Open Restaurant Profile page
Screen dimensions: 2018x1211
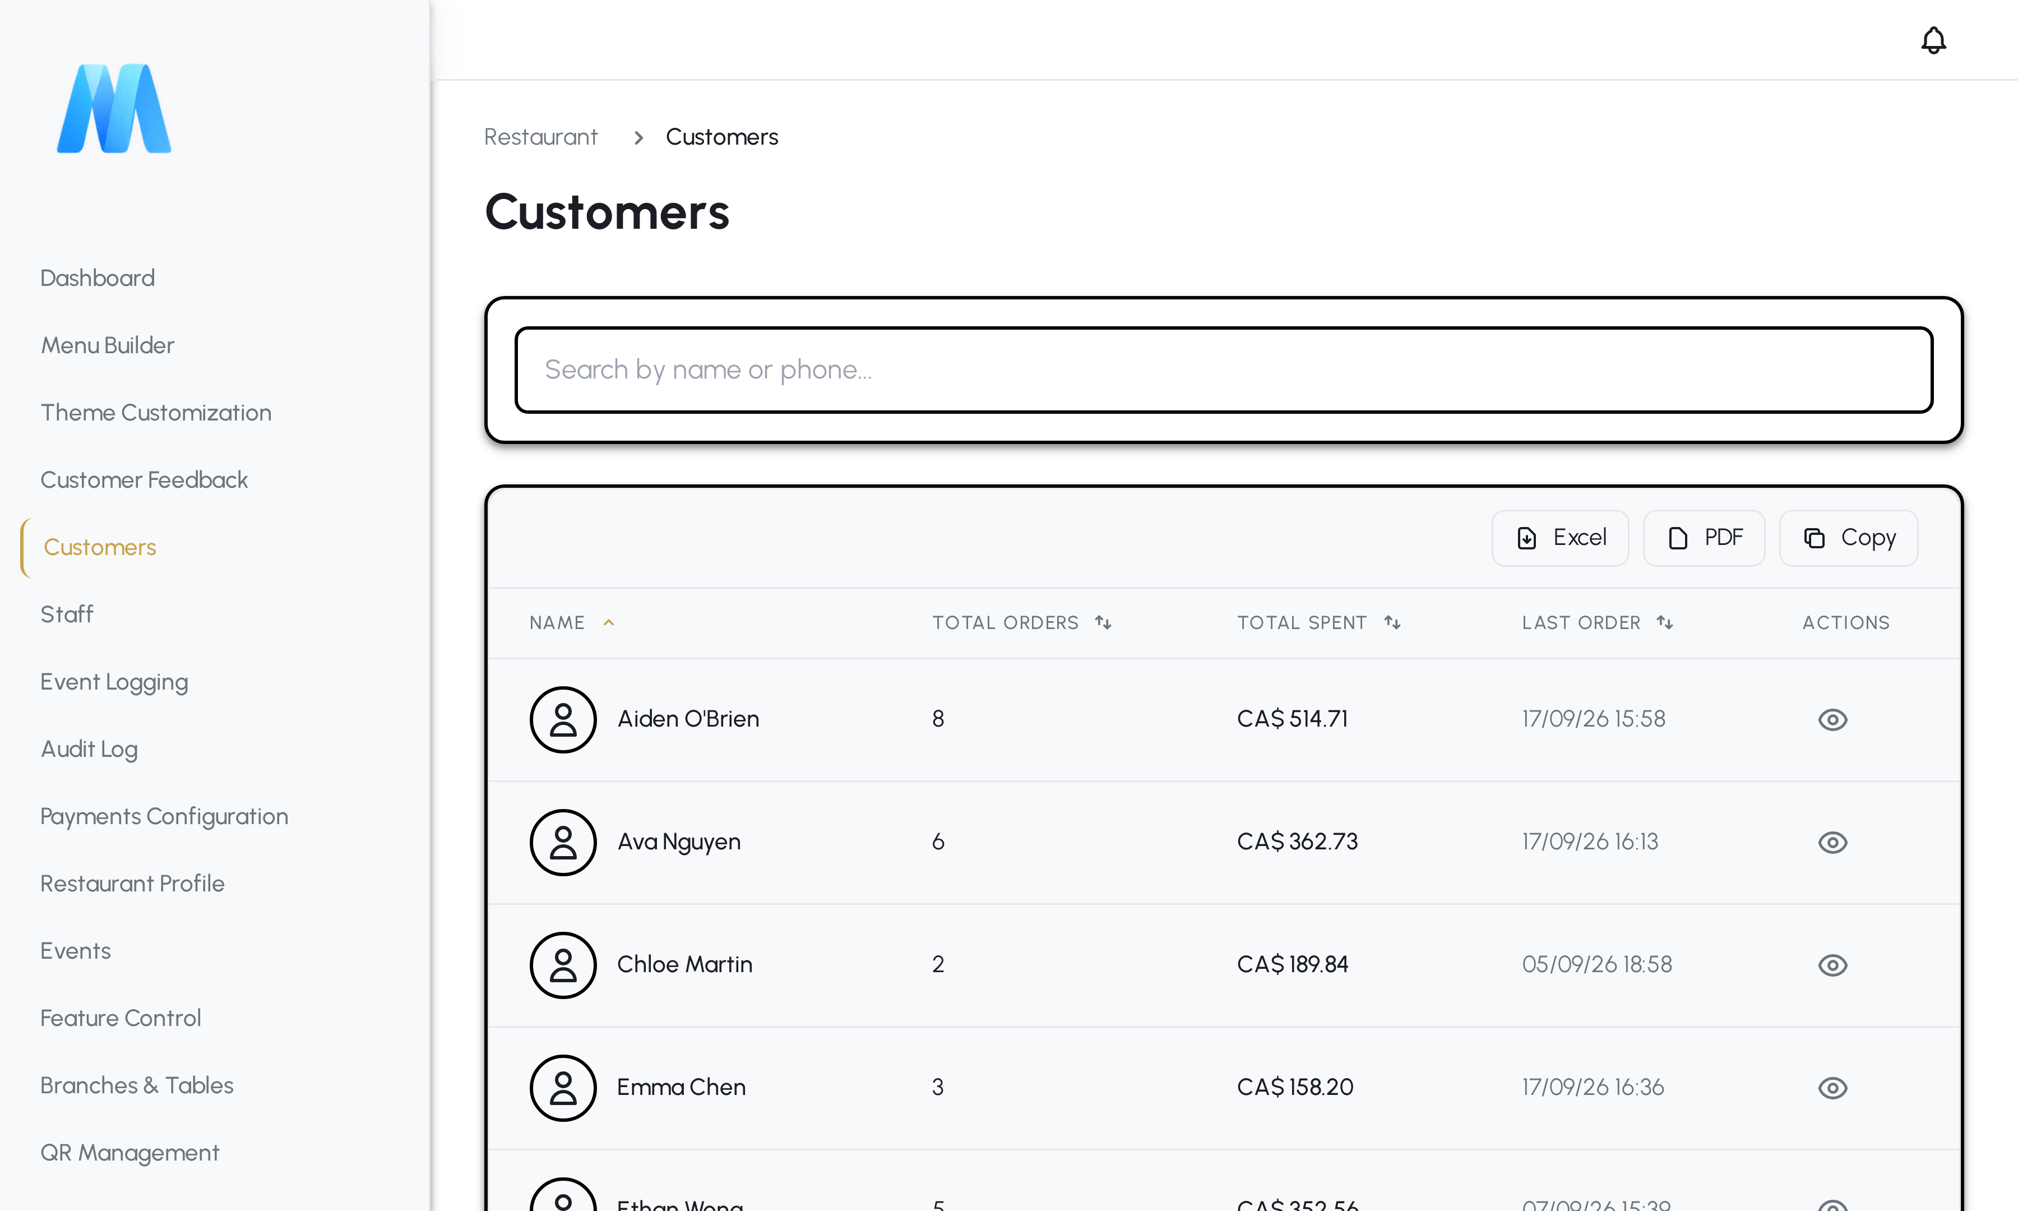click(x=132, y=884)
